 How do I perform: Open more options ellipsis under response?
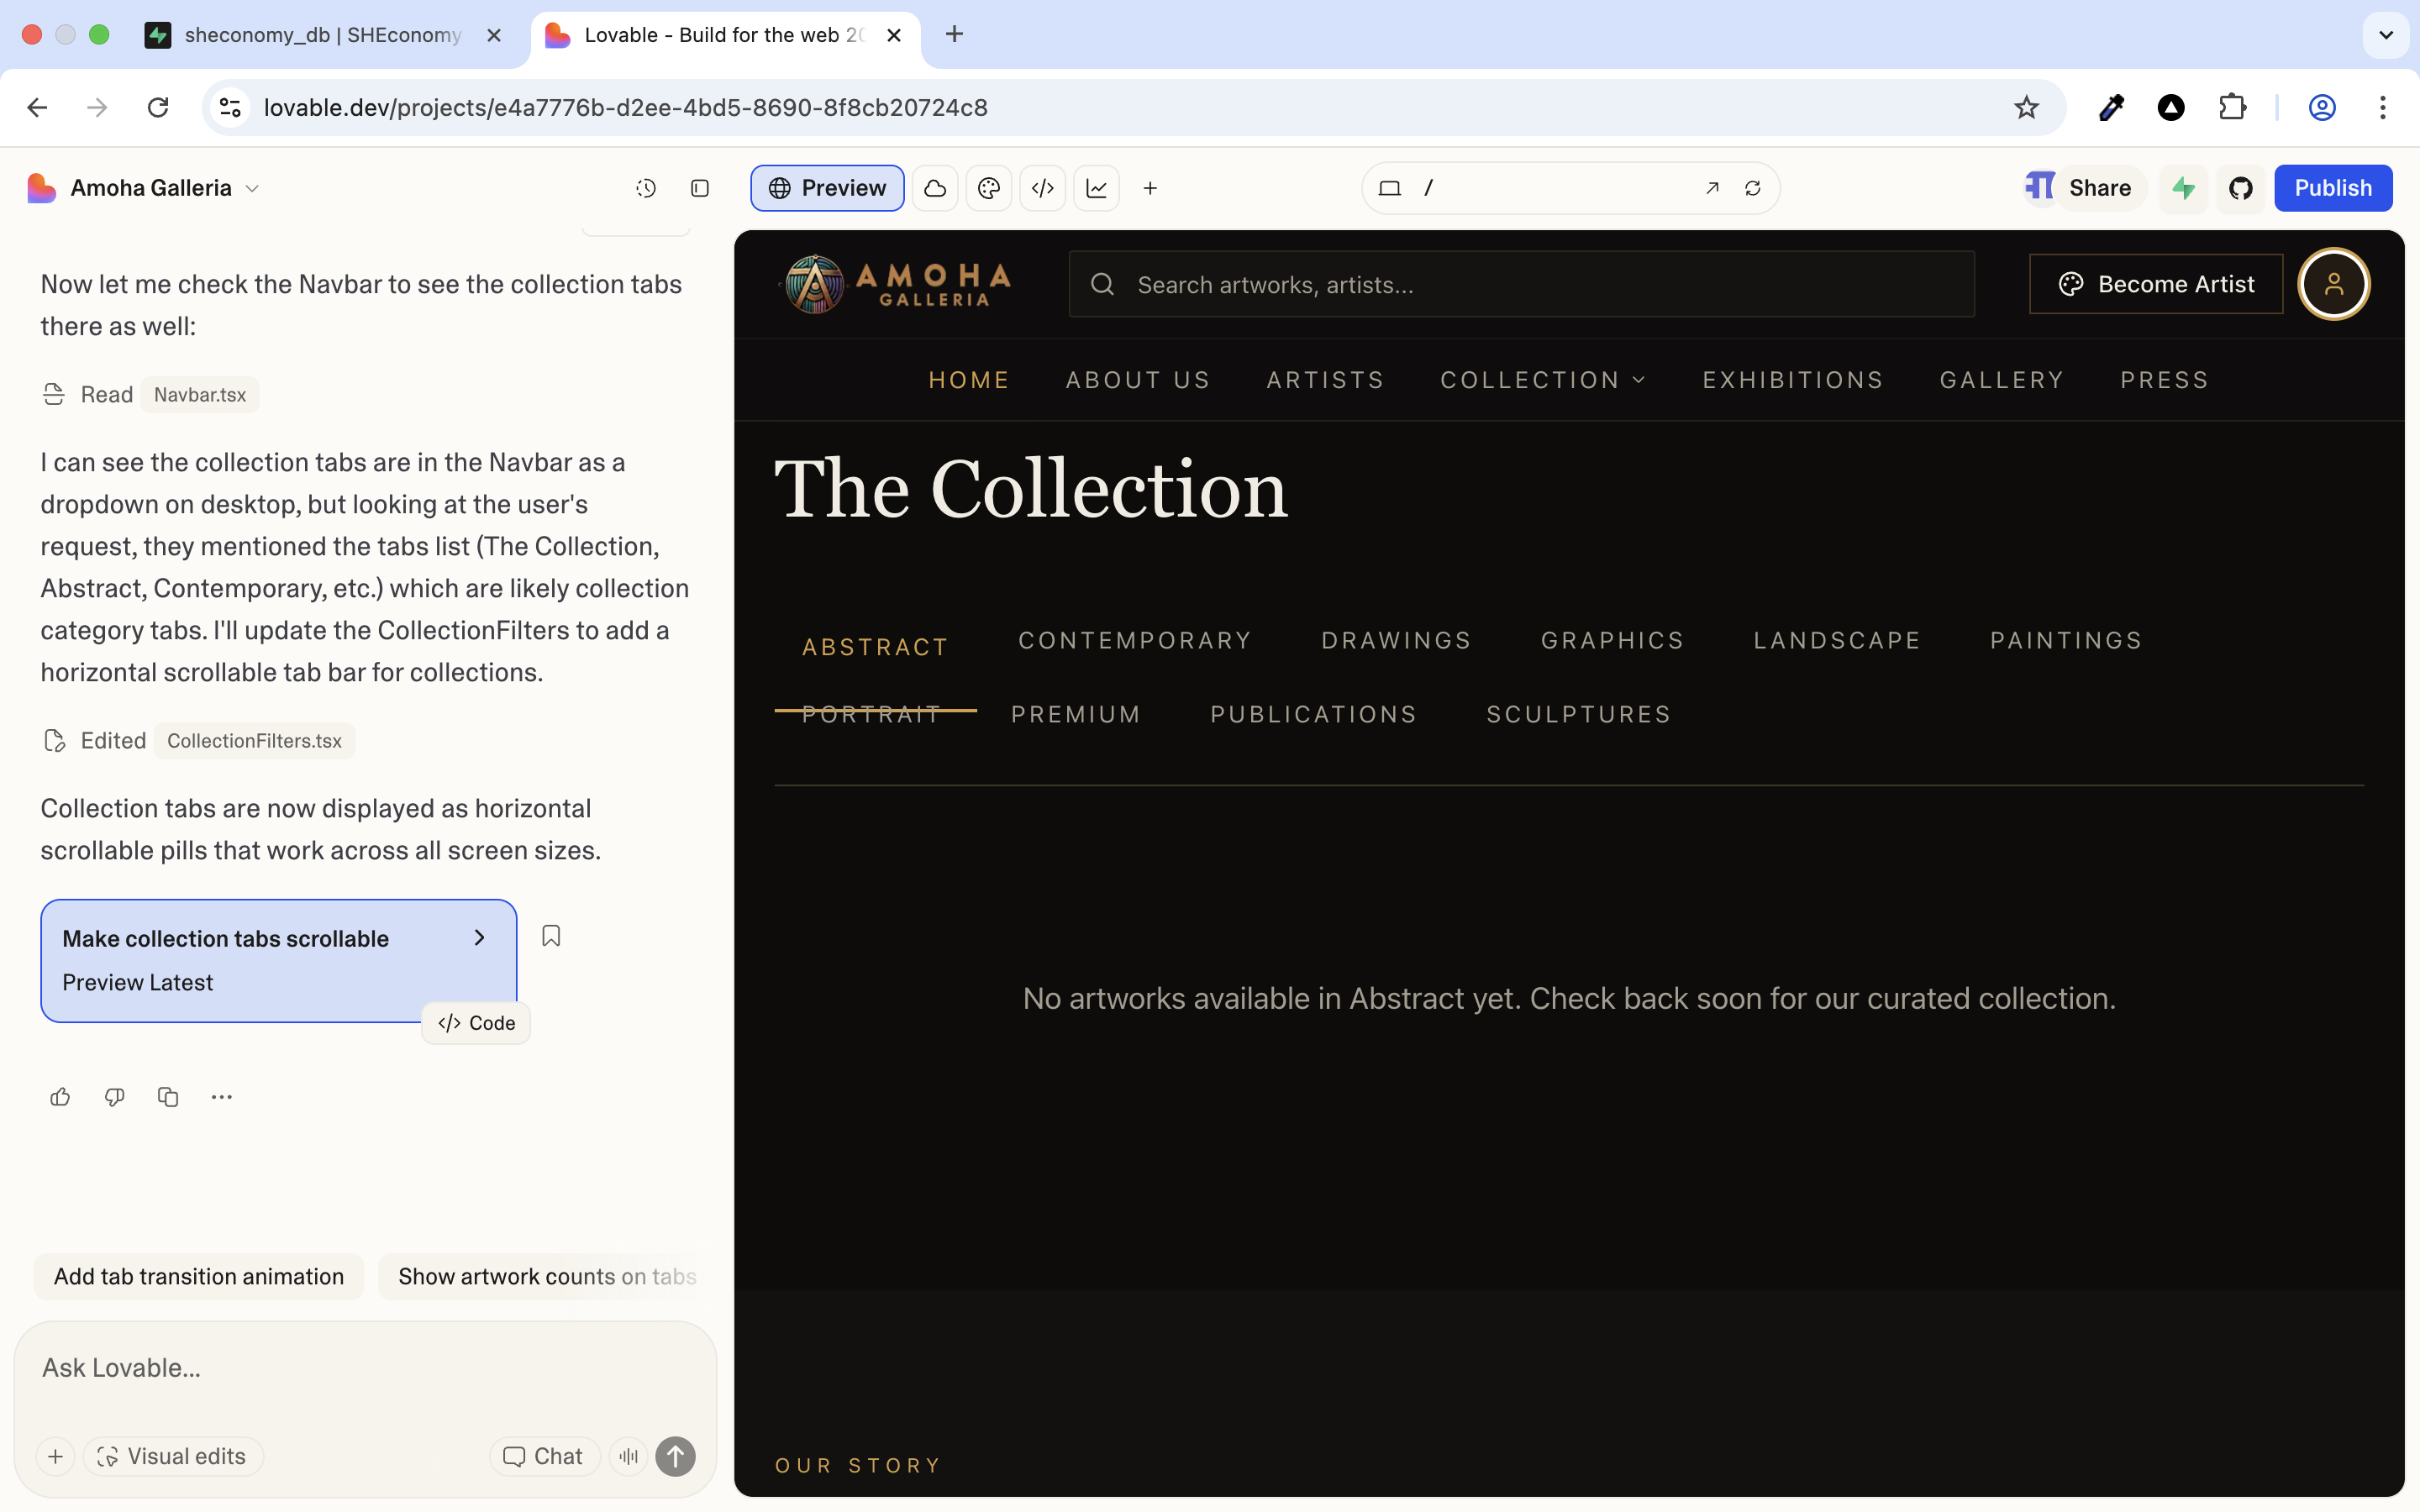pyautogui.click(x=222, y=1097)
